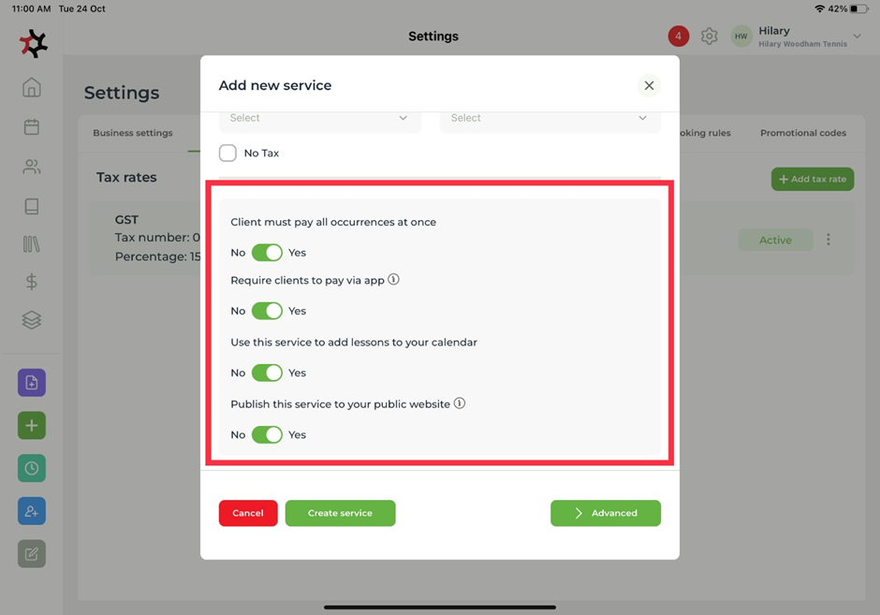Toggle 'Require clients to pay via app'
This screenshot has height=615, width=880.
[x=267, y=311]
